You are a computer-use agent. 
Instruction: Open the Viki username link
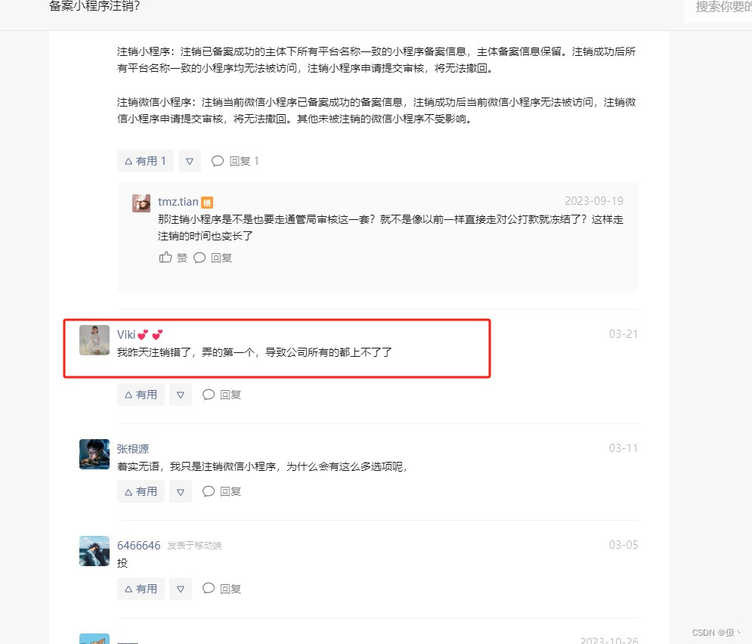click(x=126, y=335)
